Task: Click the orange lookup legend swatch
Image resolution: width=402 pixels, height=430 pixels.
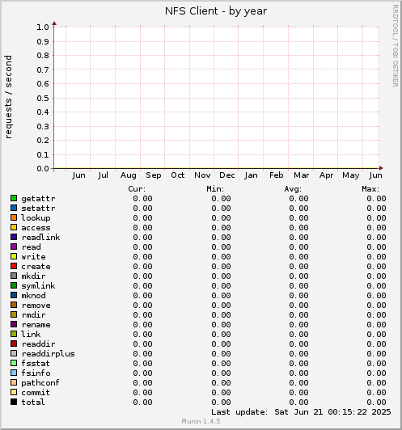Action: [14, 217]
